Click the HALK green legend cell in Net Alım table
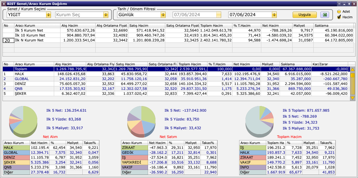 (17, 147)
